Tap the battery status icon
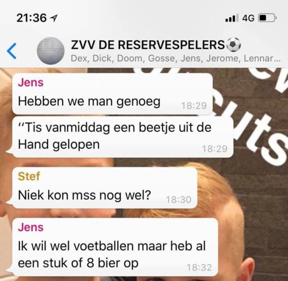288x281 pixels. tap(267, 18)
